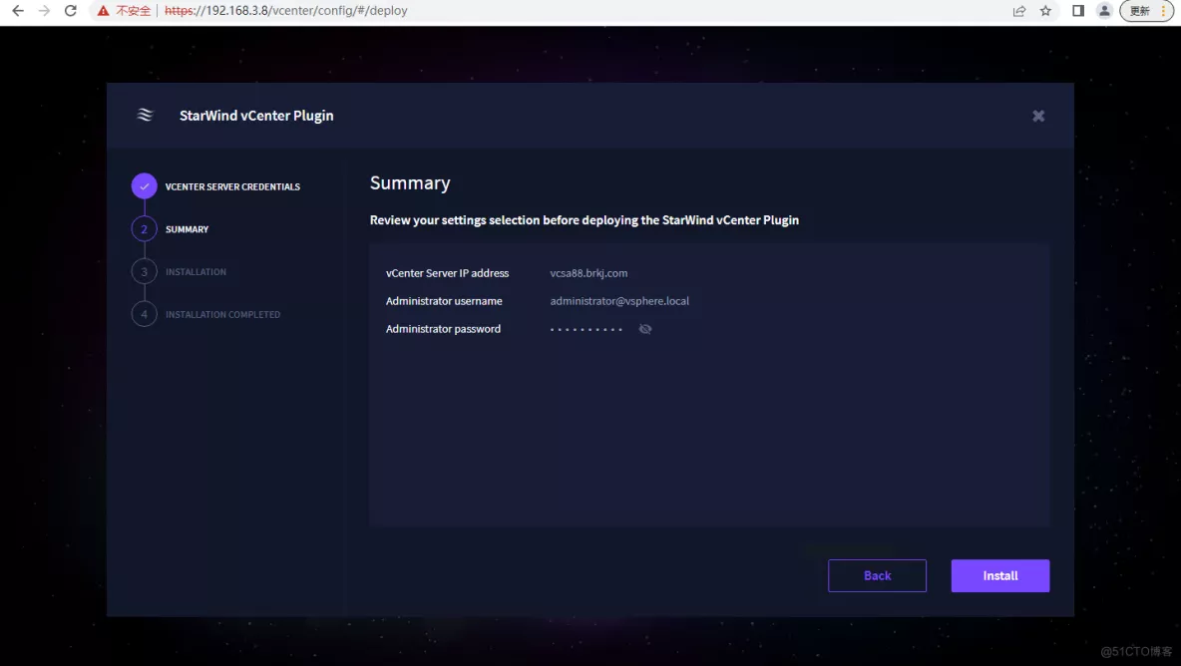Click the VCENTER SERVER CREDENTIALS step label
This screenshot has width=1181, height=666.
[x=232, y=186]
